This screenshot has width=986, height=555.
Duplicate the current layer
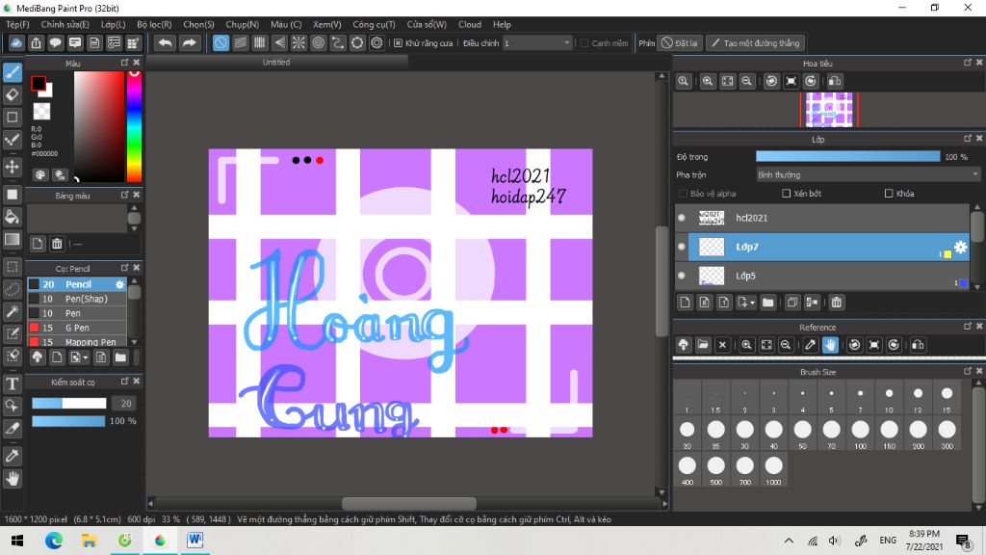click(x=792, y=303)
